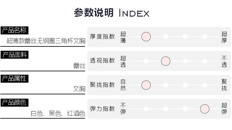Click the 产品属性 black label

click(15, 78)
